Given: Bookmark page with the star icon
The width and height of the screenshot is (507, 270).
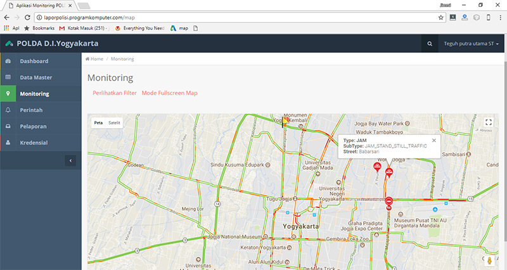Looking at the screenshot, I should pos(440,18).
